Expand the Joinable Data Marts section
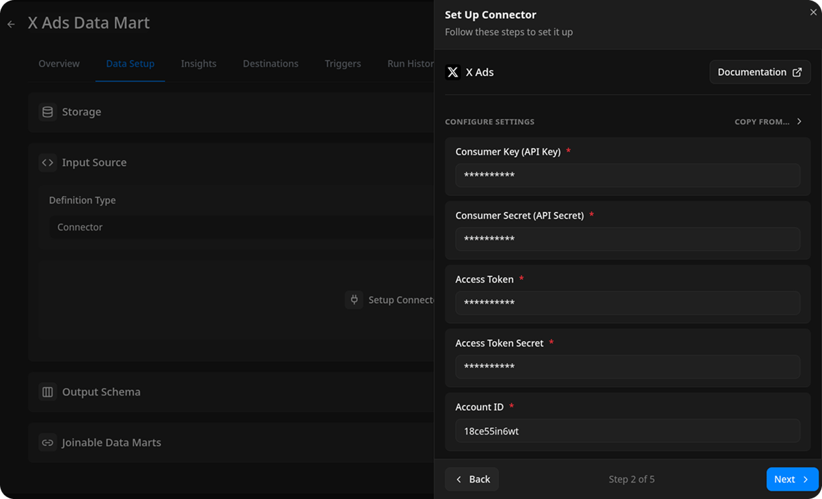822x499 pixels. (x=231, y=442)
